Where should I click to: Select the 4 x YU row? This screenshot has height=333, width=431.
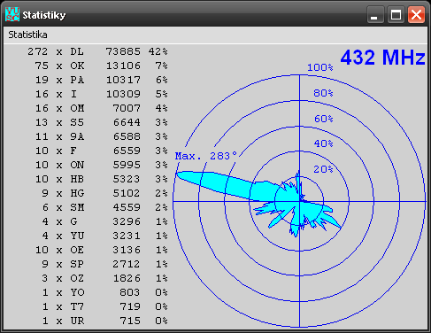pos(104,236)
